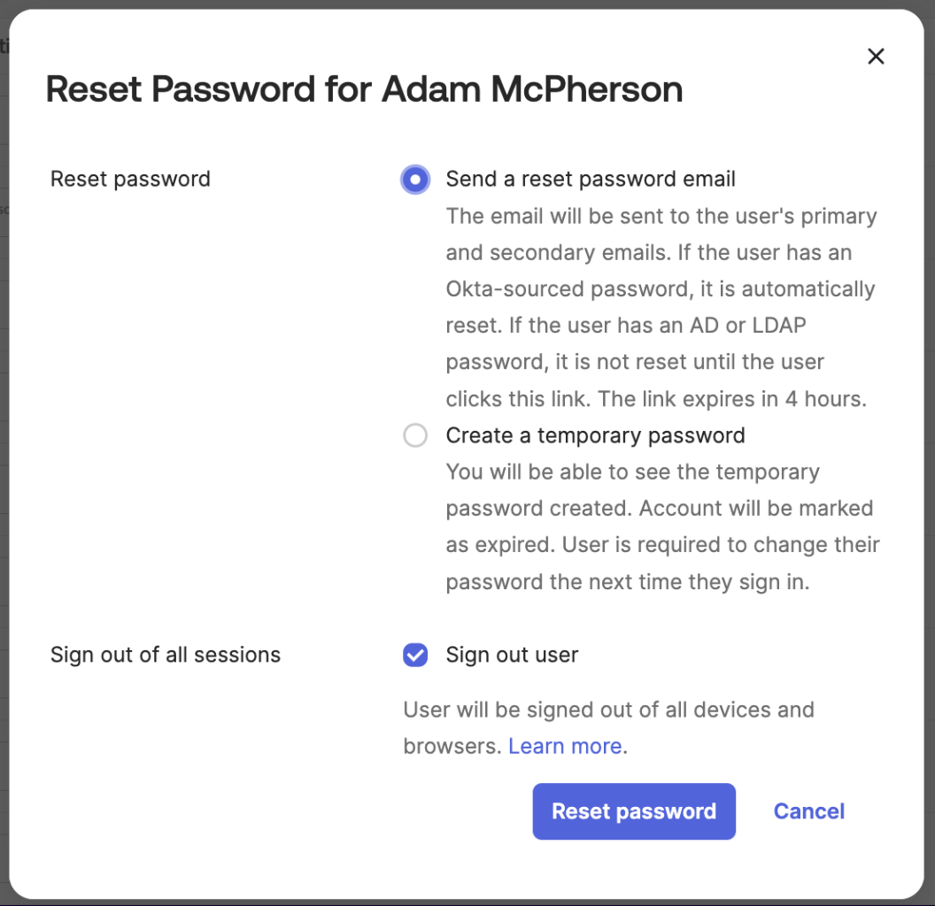Screen dimensions: 935x906
Task: Choose the temporary password radio button
Action: coord(415,435)
